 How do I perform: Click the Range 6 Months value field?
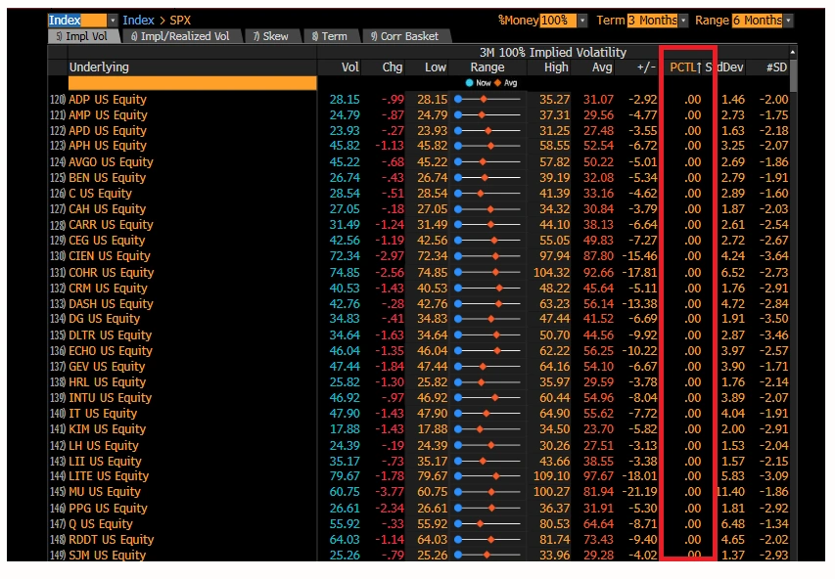[x=758, y=21]
